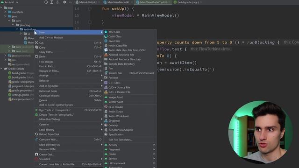Open the Android project view dropdown
Image resolution: width=299 pixels, height=168 pixels.
(9, 2)
